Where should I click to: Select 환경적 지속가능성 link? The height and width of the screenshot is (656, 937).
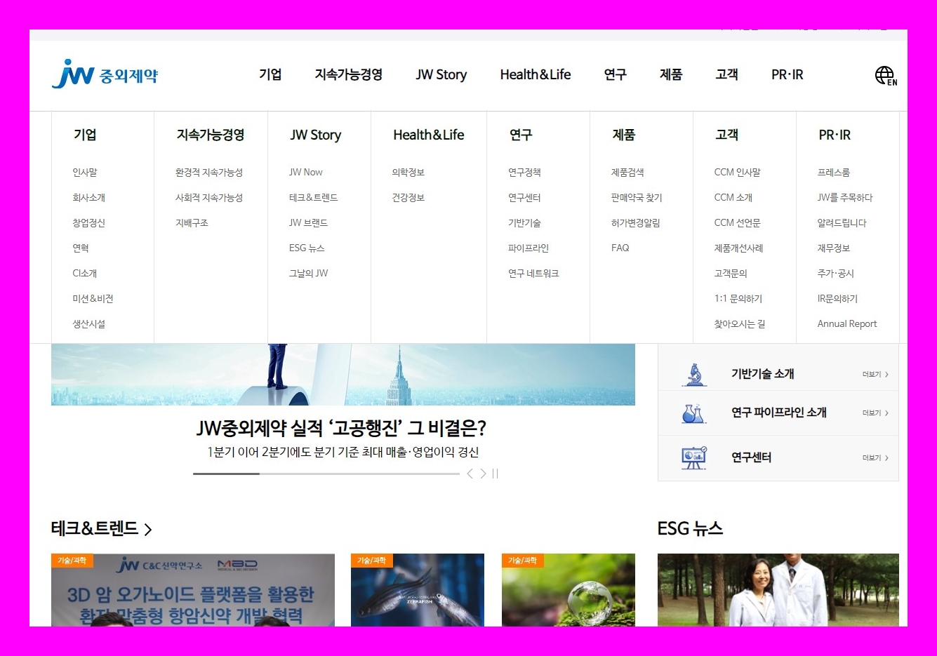pos(209,173)
